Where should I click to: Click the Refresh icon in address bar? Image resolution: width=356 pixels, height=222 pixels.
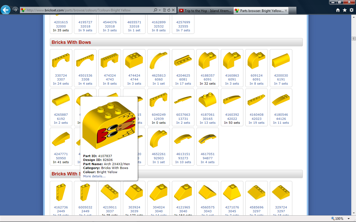(x=169, y=10)
